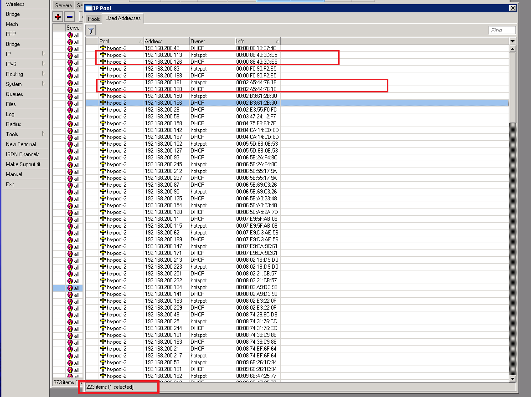Click into the Find search field
The image size is (531, 397).
tap(502, 30)
